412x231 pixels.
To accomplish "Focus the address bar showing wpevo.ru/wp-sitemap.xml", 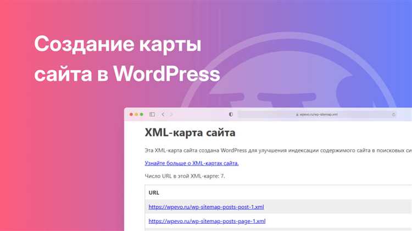I will pos(317,115).
